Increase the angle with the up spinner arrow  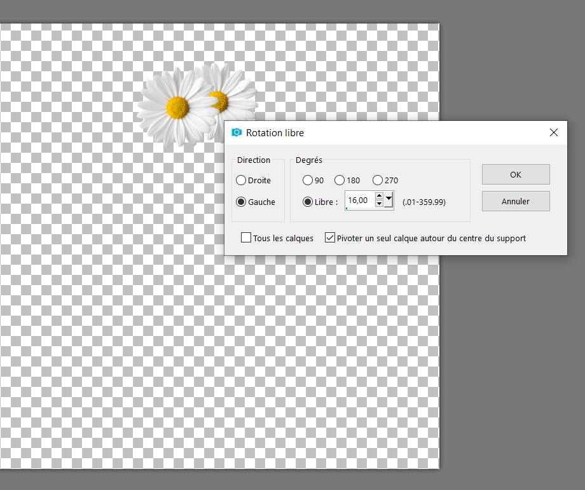tap(380, 197)
